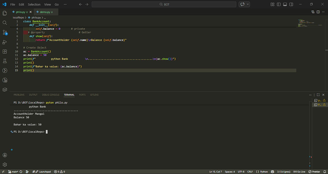Open the GitLens view in the activity bar
The width and height of the screenshot is (328, 174).
click(x=5, y=70)
